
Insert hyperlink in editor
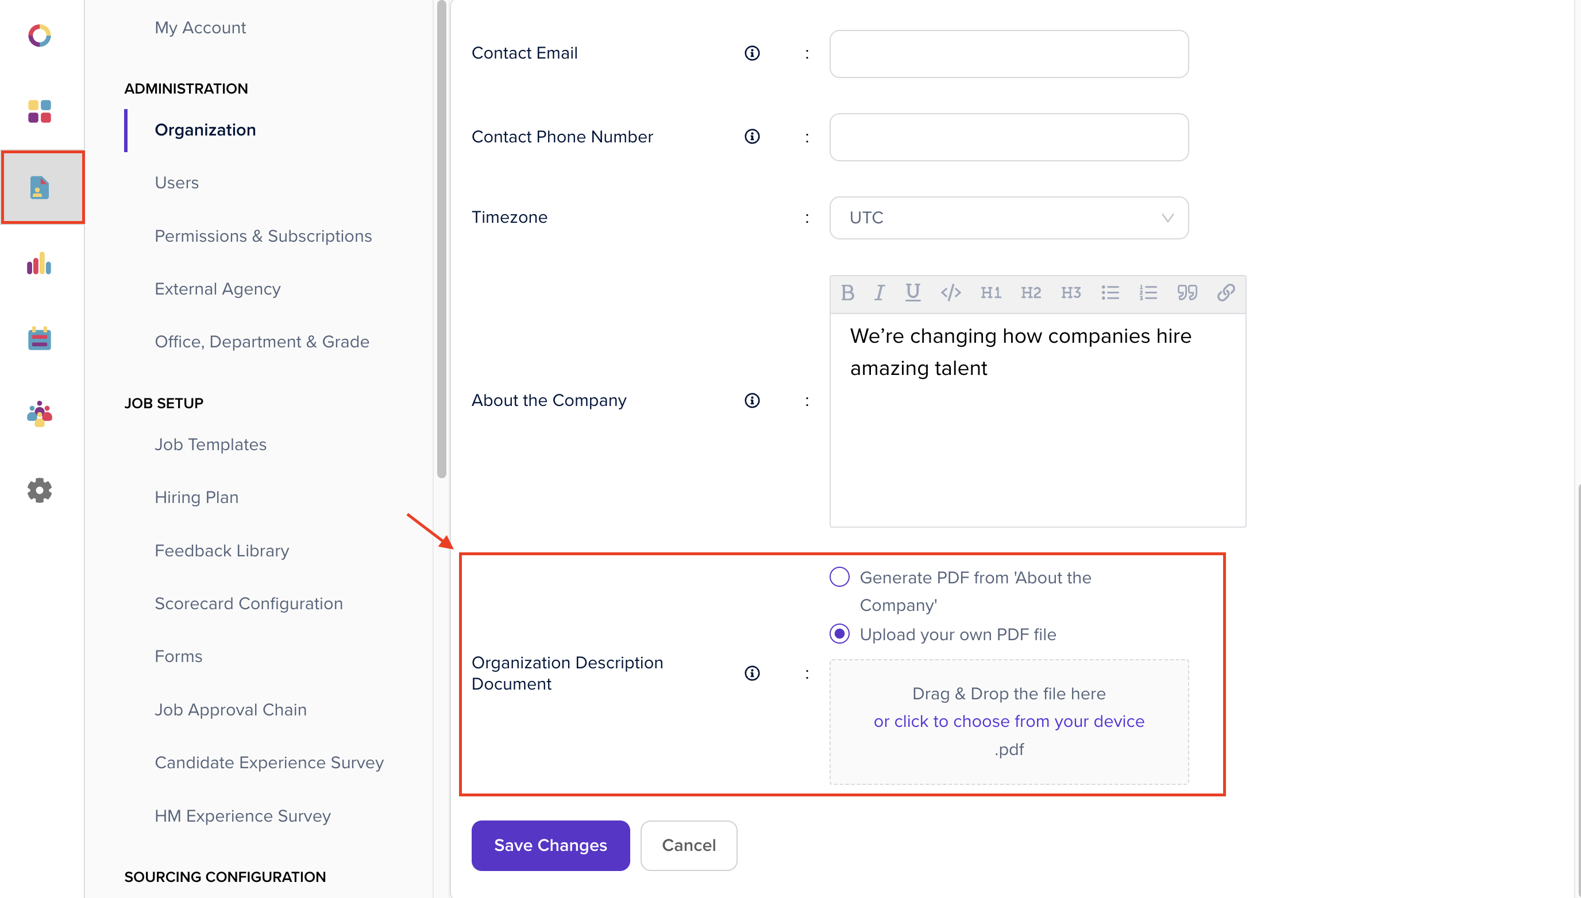[x=1225, y=292]
